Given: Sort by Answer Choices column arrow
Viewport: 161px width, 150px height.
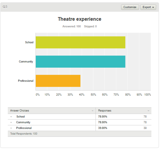Looking at the screenshot, I should [93, 111].
